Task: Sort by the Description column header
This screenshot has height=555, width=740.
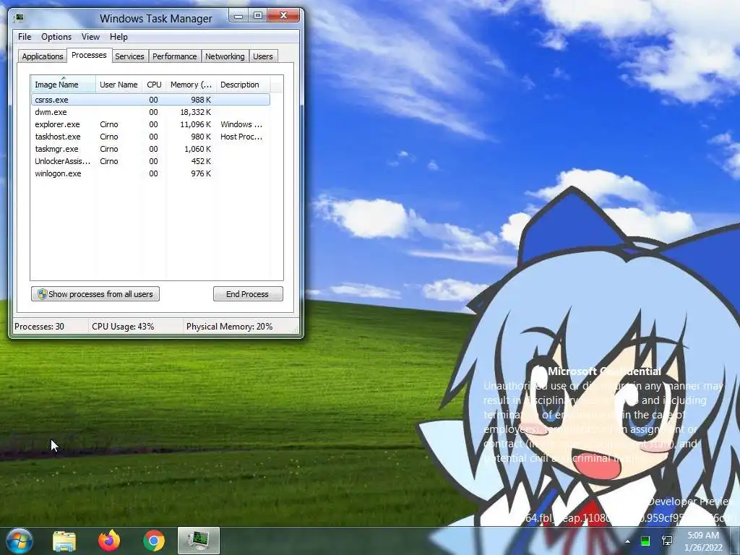Action: click(244, 85)
